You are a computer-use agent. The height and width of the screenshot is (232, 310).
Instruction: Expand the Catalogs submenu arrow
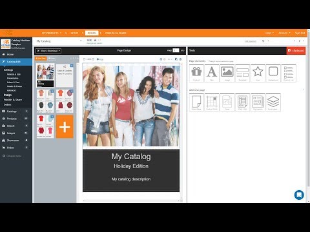(x=26, y=111)
